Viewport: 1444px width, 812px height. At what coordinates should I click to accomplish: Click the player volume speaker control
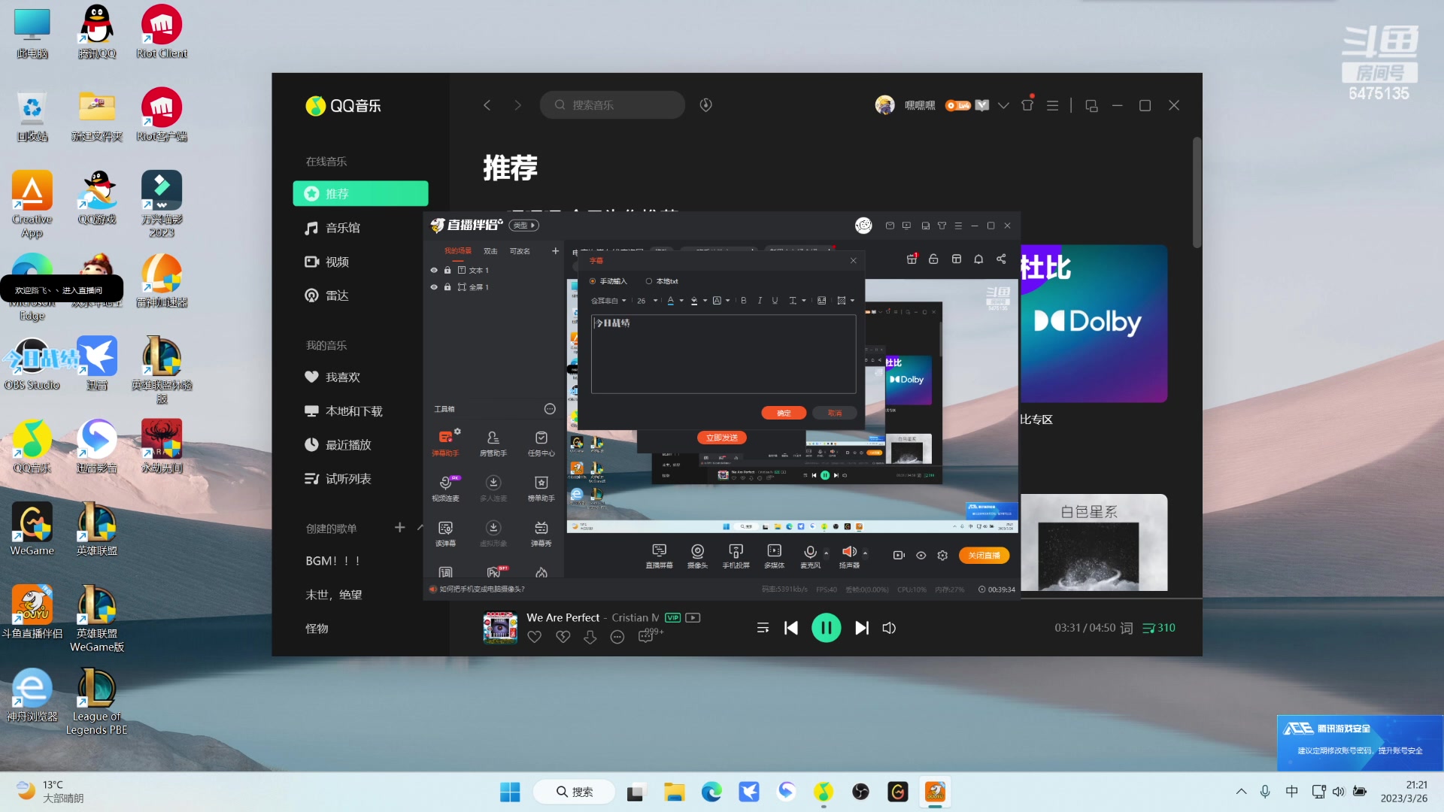point(889,628)
